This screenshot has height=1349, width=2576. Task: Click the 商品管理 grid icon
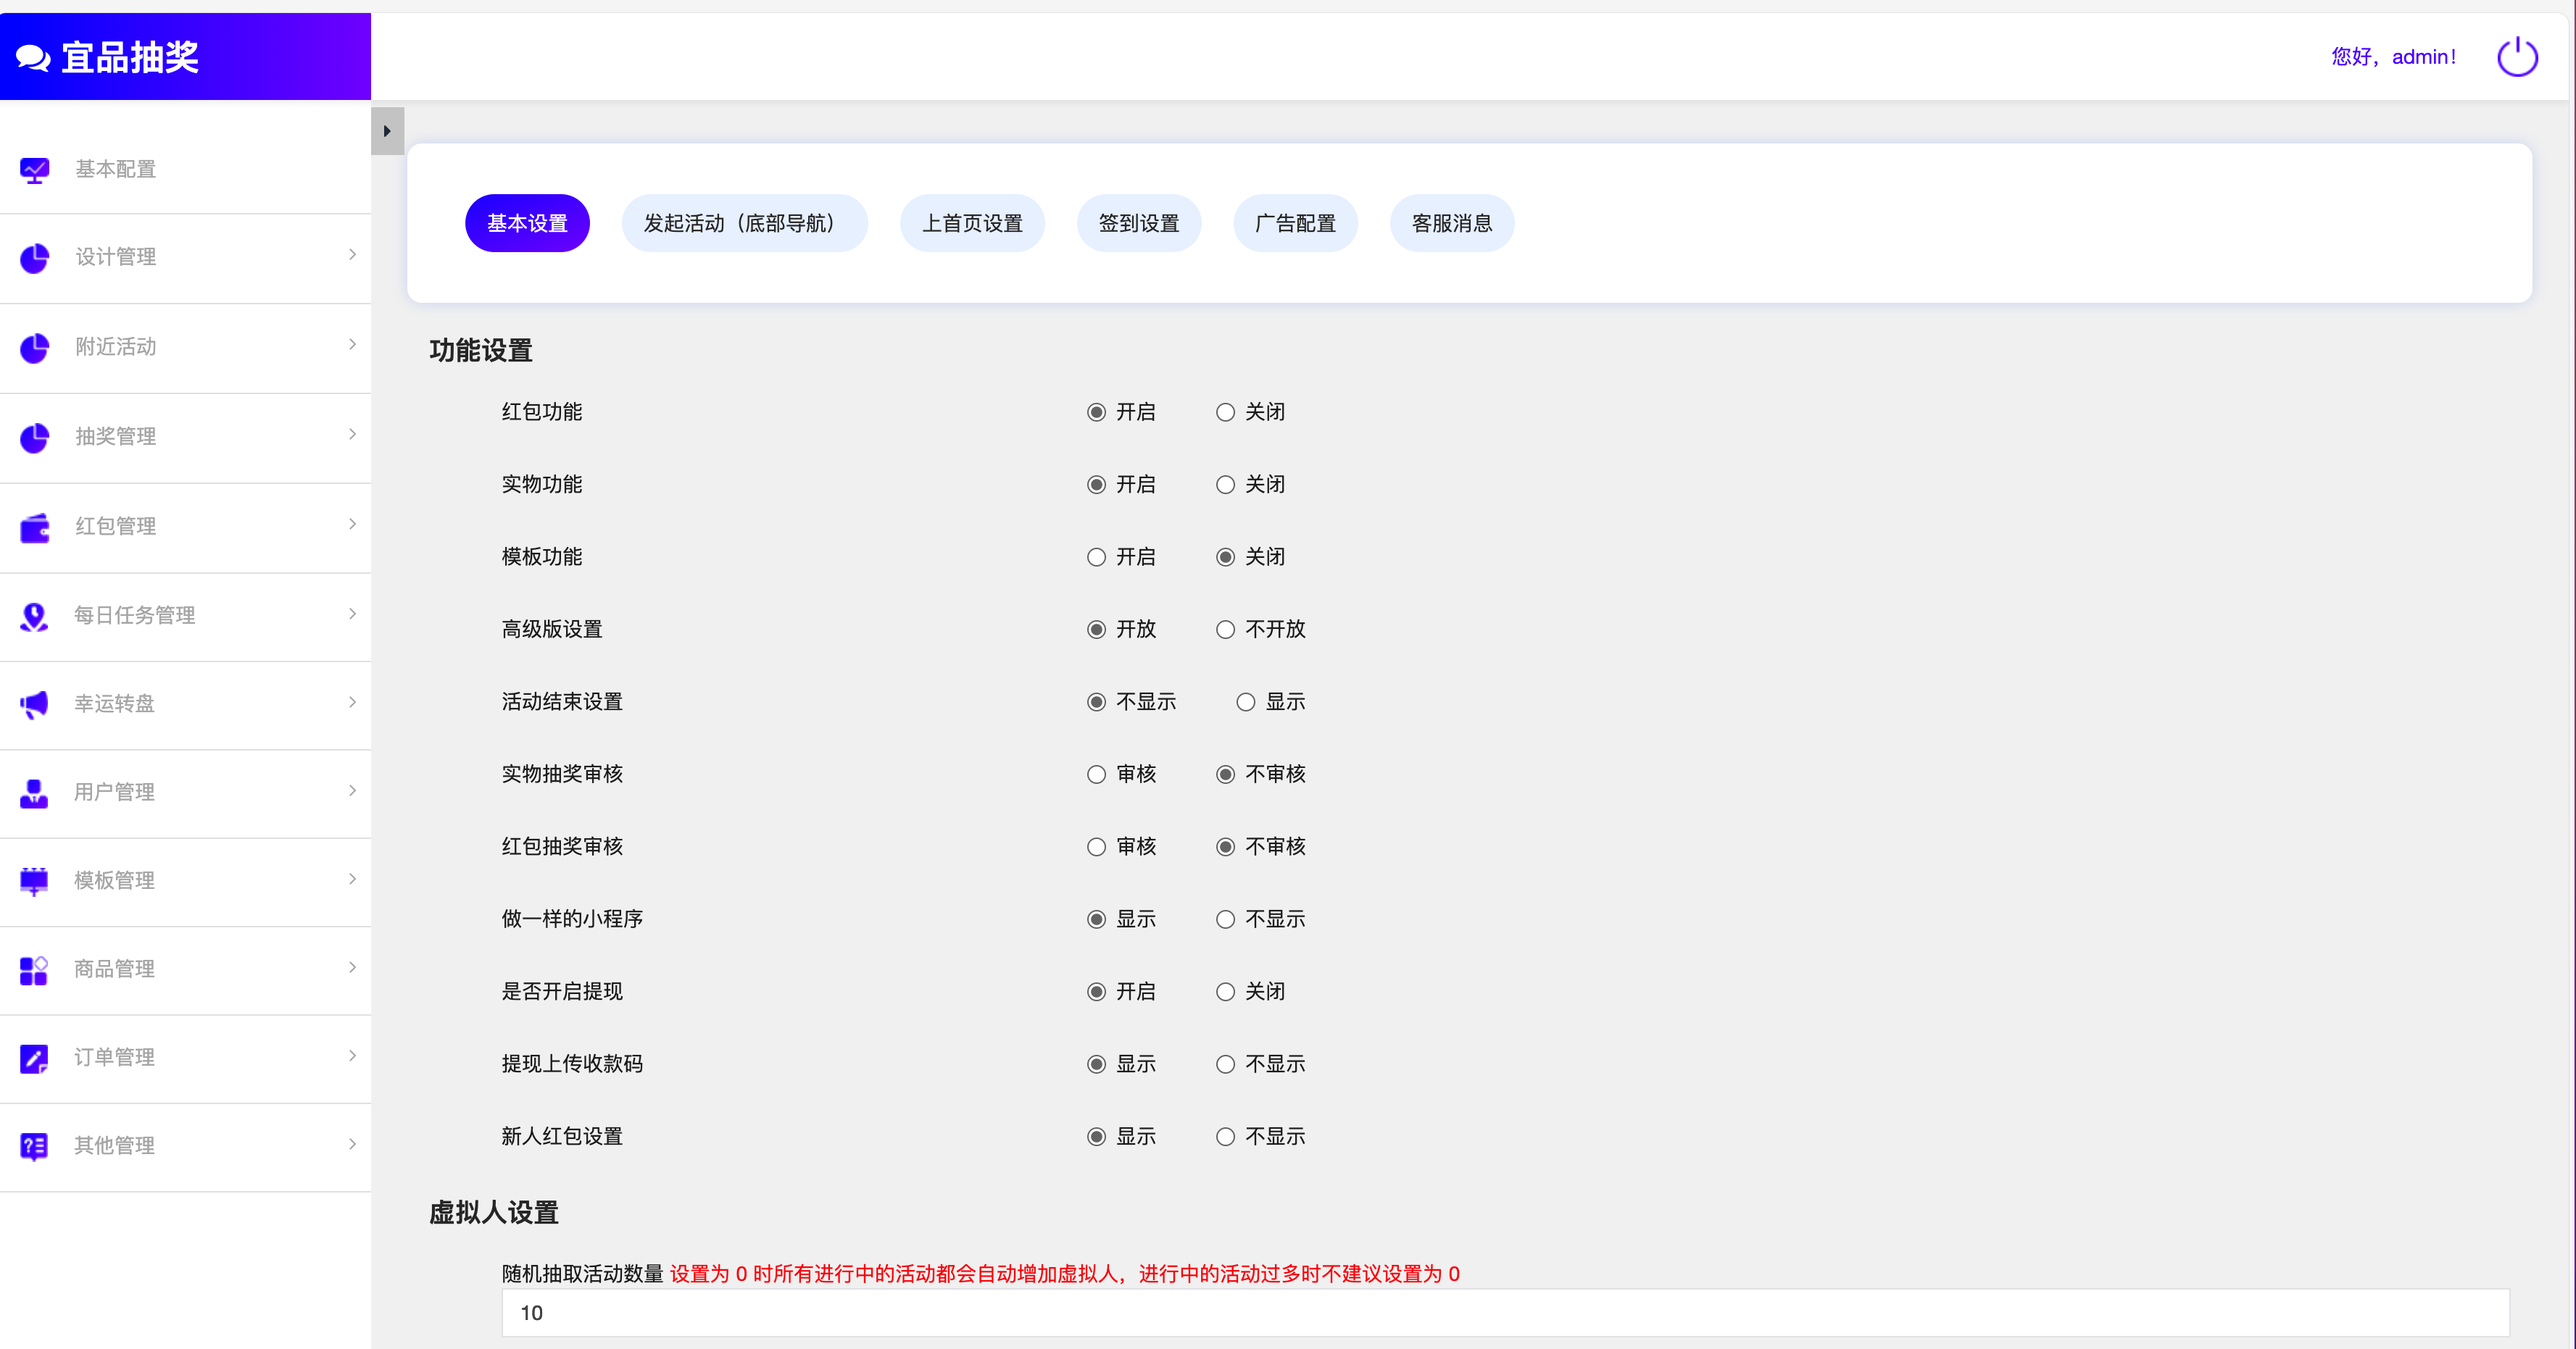35,969
